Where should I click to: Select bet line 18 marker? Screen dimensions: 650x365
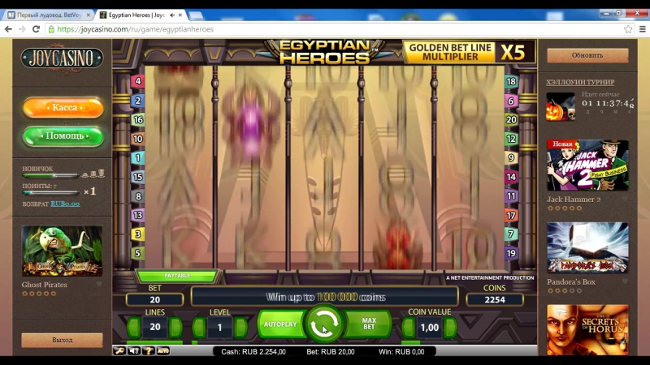point(511,82)
